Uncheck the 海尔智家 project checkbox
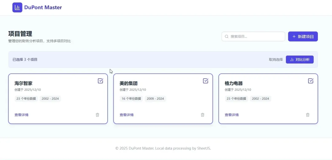The width and height of the screenshot is (332, 160). coord(100,81)
